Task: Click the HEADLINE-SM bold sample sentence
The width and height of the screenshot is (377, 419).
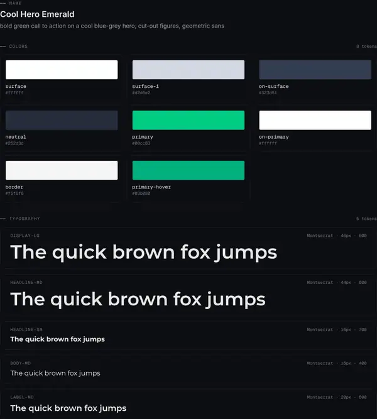Action: (57, 339)
